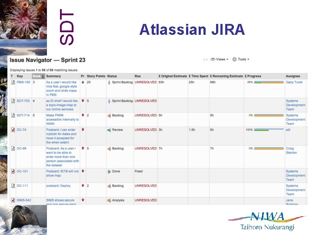The height and width of the screenshot is (235, 313).
Task: Click the red priority arrow for SDT-753
Action: pyautogui.click(x=83, y=101)
